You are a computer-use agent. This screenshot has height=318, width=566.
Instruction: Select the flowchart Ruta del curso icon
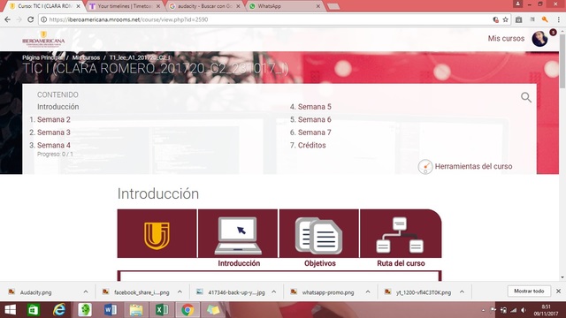[400, 235]
